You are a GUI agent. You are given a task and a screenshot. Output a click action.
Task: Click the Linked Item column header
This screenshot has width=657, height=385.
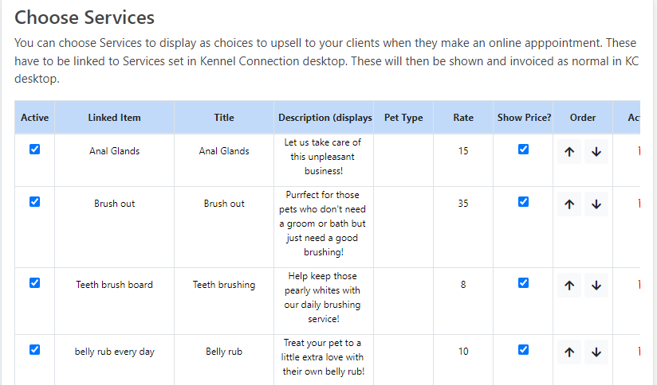click(114, 118)
